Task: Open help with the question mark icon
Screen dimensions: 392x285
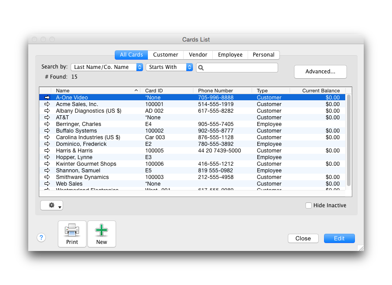Action: 41,238
